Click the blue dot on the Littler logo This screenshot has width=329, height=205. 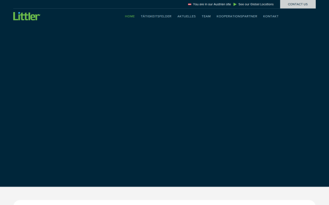click(19, 13)
